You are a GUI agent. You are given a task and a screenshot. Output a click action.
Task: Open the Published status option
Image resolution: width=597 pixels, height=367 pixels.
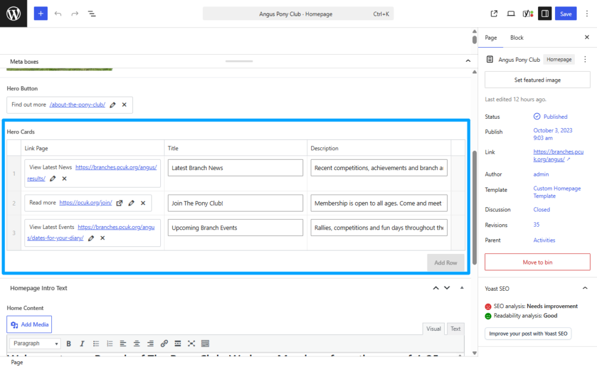click(550, 117)
